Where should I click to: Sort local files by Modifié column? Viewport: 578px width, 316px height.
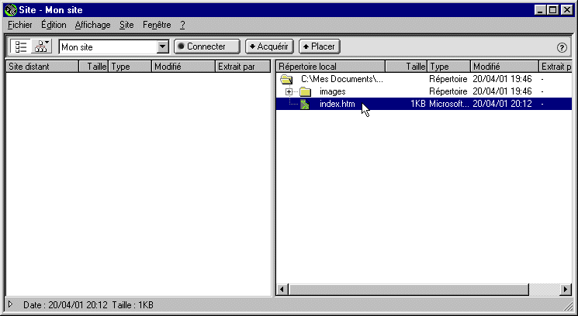[x=504, y=67]
